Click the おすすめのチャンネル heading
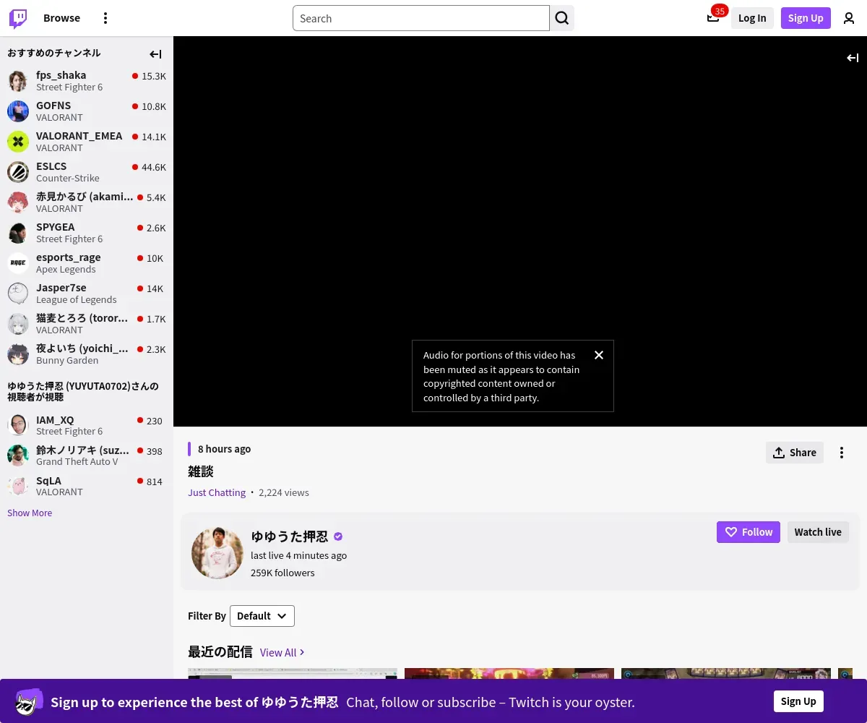The image size is (867, 723). coord(54,53)
